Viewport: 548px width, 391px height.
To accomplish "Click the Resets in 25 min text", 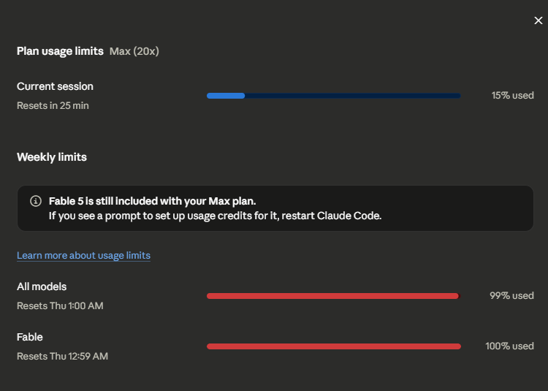I will [53, 105].
